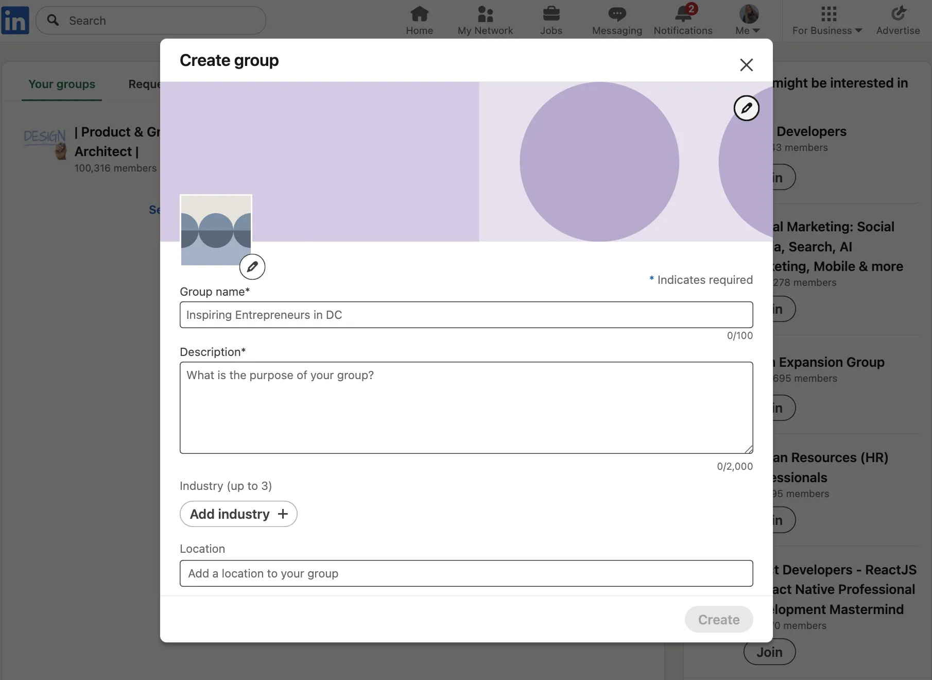Click into the Description text area
The image size is (932, 680).
click(466, 407)
